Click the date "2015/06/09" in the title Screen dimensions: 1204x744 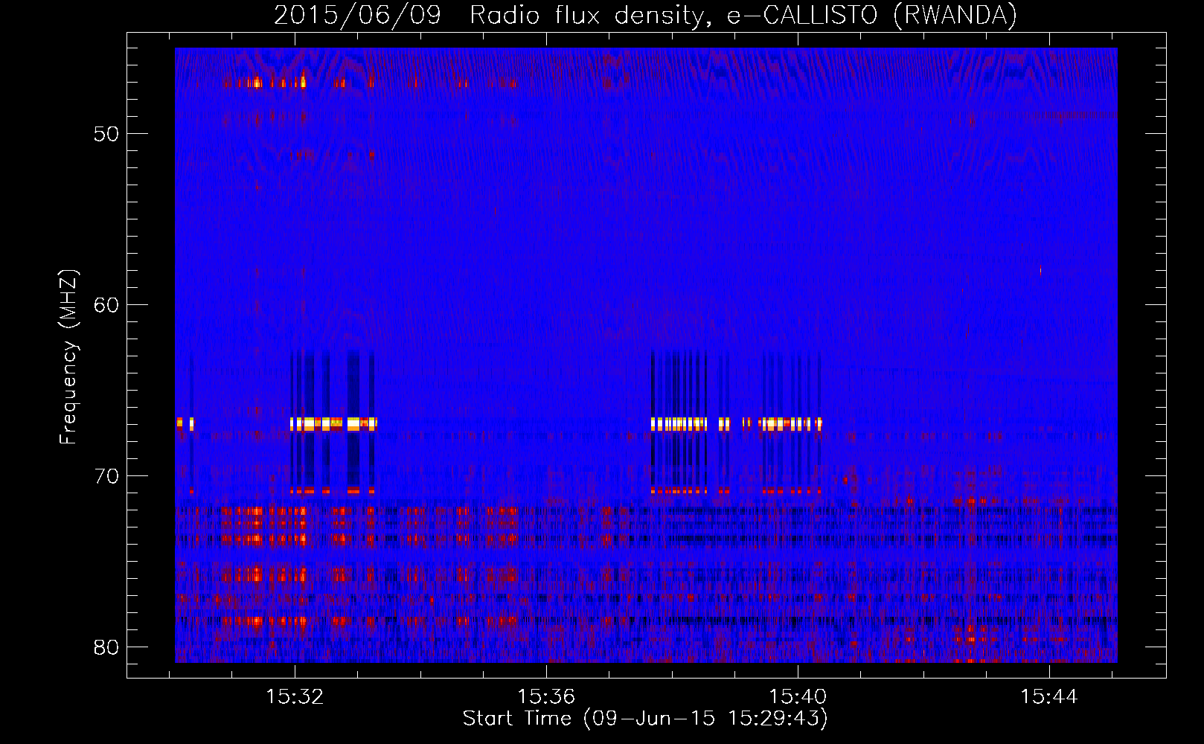click(358, 15)
